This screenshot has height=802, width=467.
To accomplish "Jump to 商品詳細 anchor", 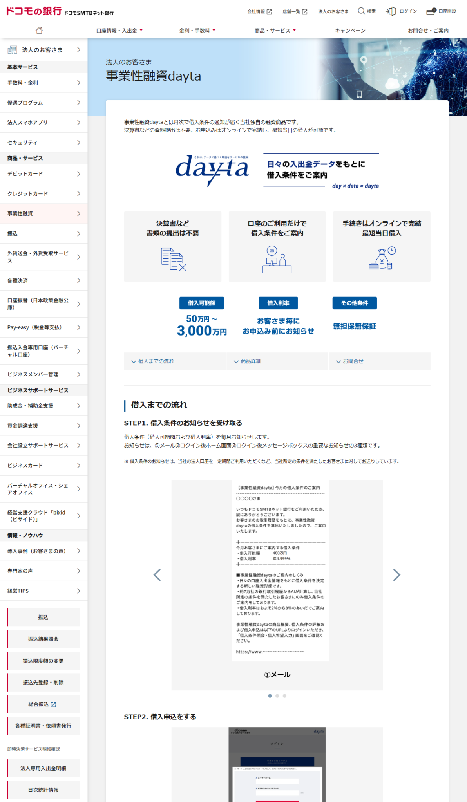I will 277,361.
